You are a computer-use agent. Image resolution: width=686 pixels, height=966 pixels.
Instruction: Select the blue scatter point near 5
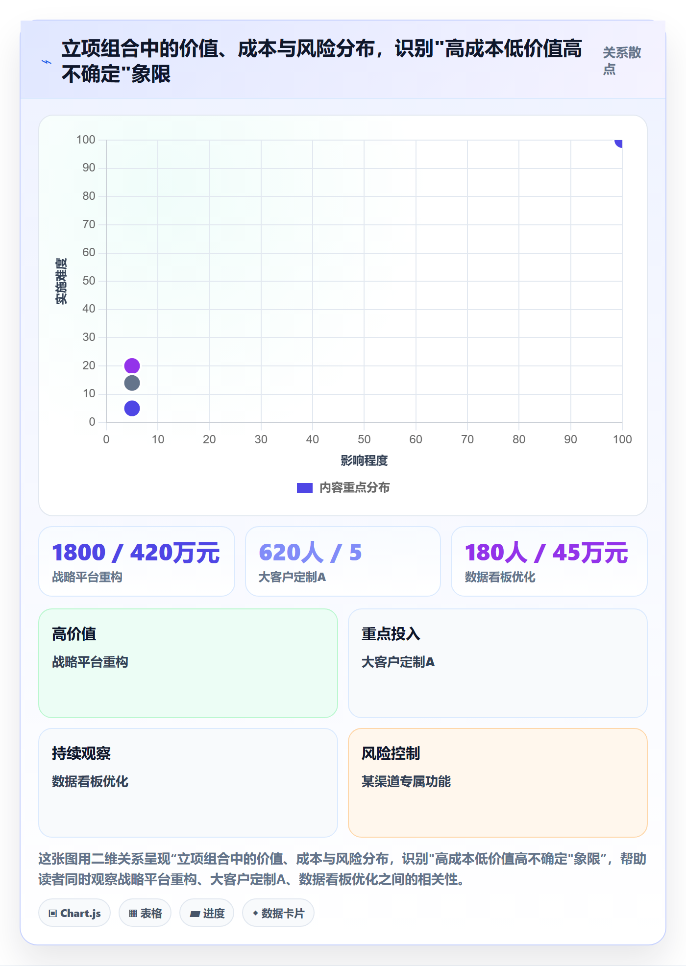[132, 408]
